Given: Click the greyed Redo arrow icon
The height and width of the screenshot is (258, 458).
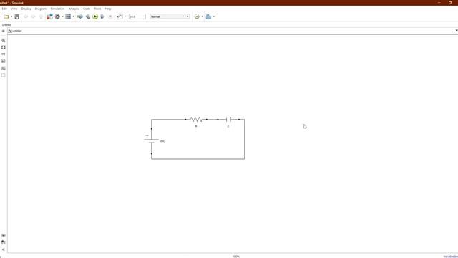Looking at the screenshot, I should pyautogui.click(x=33, y=16).
